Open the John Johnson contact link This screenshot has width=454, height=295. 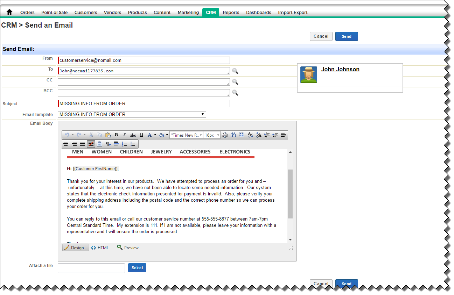340,69
